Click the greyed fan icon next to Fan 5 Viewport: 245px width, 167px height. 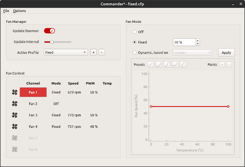15,138
